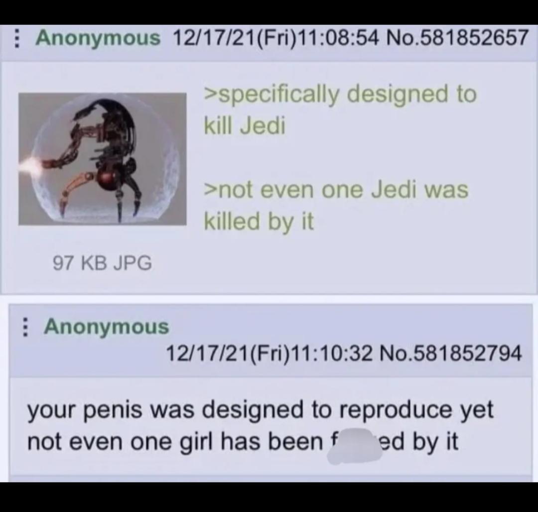Open the first post's three-dot menu

point(16,38)
